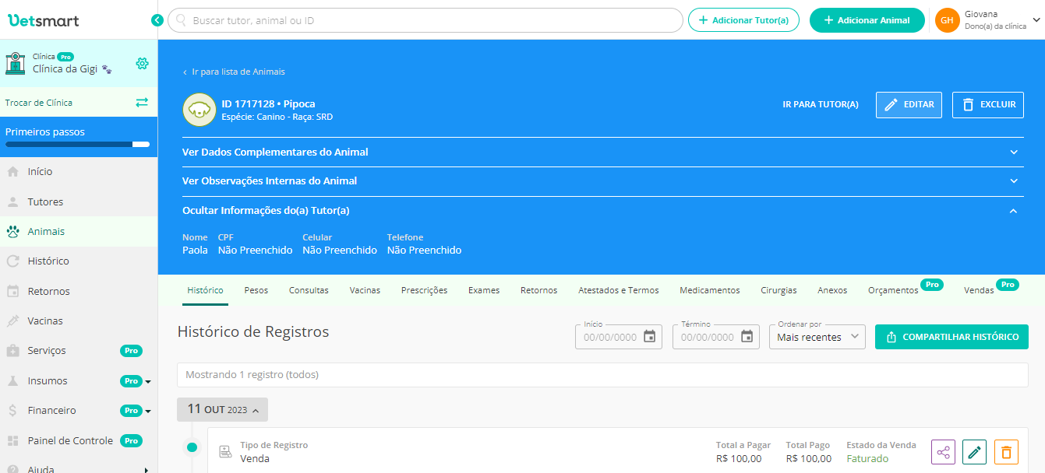This screenshot has width=1045, height=473.
Task: Click Ir para lista de Animais link
Action: pyautogui.click(x=238, y=72)
